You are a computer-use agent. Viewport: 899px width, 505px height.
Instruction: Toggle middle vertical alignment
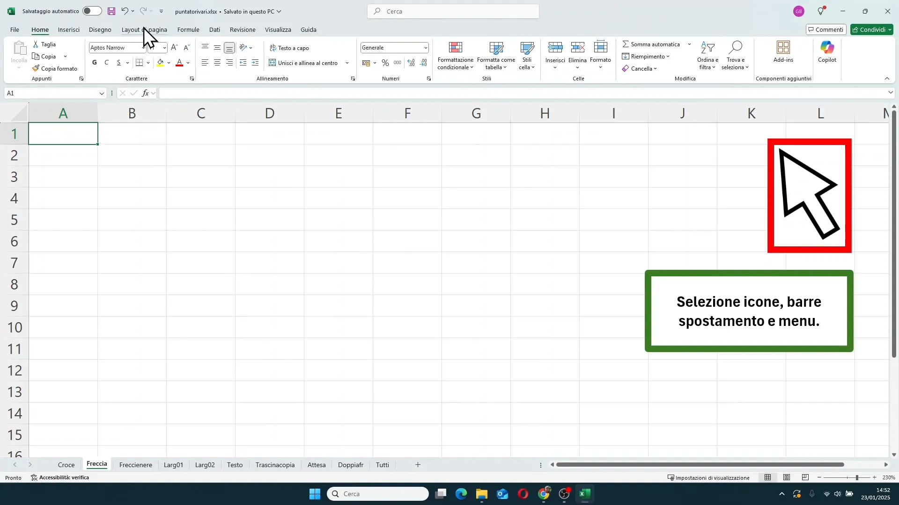pyautogui.click(x=217, y=48)
